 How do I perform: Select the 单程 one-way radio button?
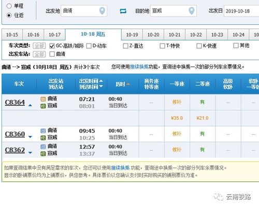coord(9,6)
